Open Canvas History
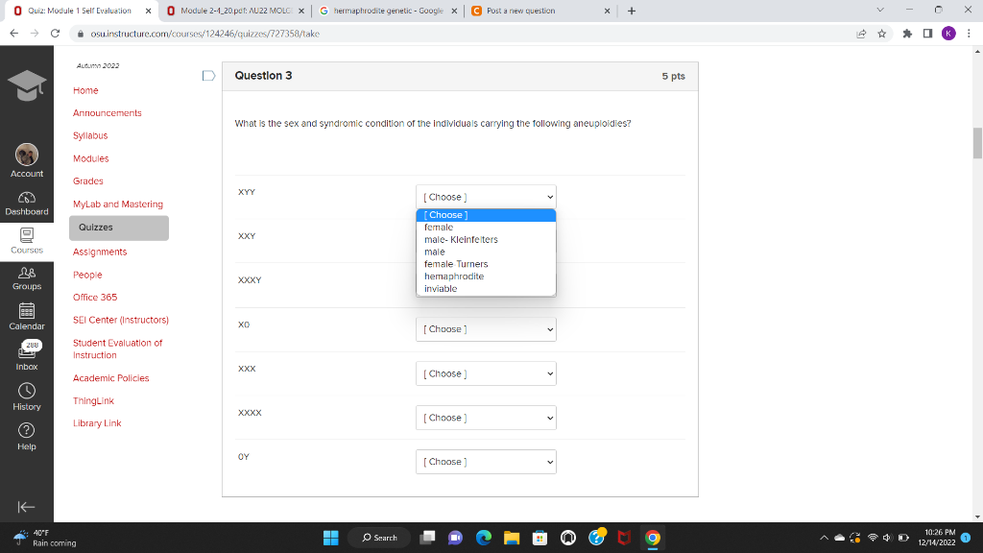This screenshot has width=983, height=553. click(26, 396)
